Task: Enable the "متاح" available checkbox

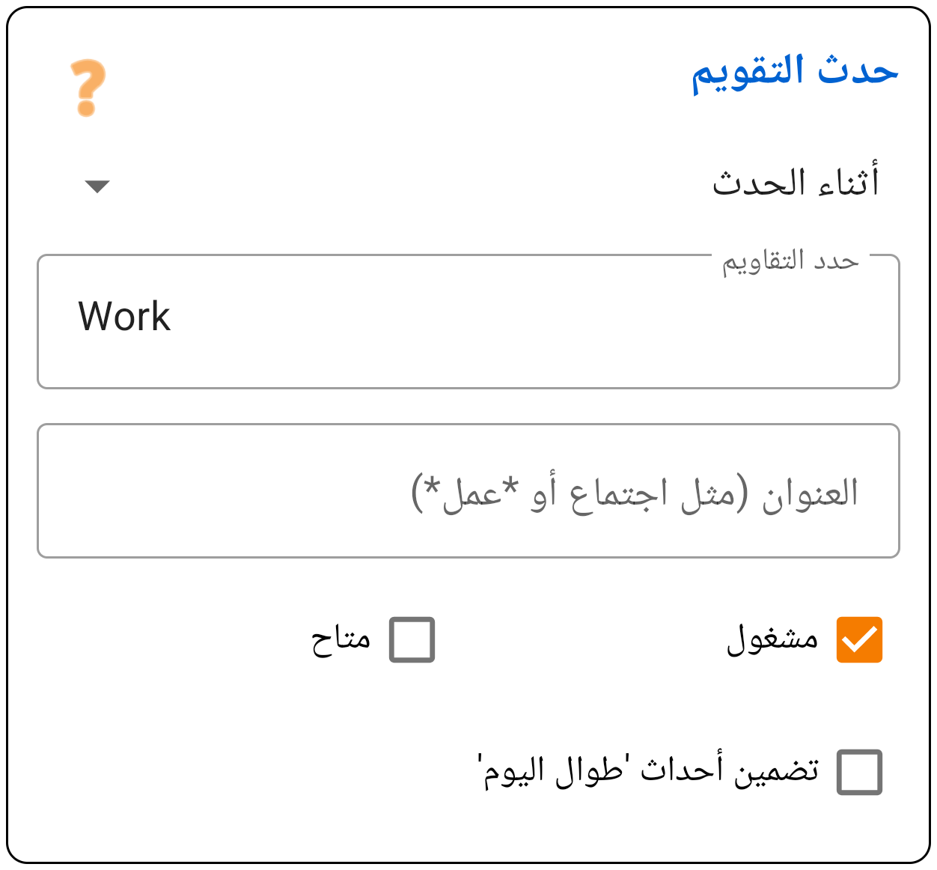Action: 412,638
